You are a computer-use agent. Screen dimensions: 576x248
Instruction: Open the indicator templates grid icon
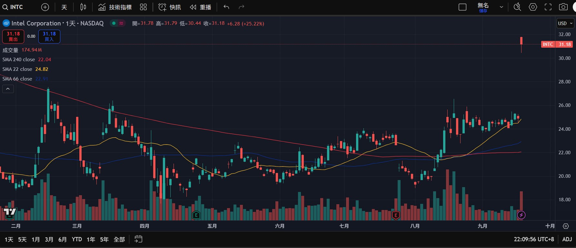(x=144, y=7)
